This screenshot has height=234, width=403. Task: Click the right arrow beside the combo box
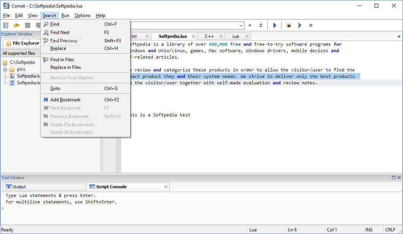coord(249,25)
